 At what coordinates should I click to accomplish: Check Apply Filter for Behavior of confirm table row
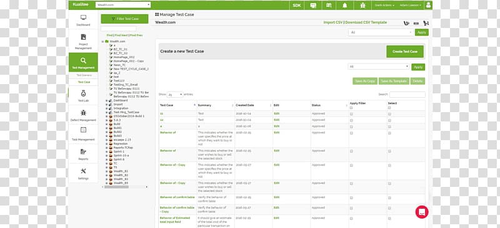[x=351, y=198]
